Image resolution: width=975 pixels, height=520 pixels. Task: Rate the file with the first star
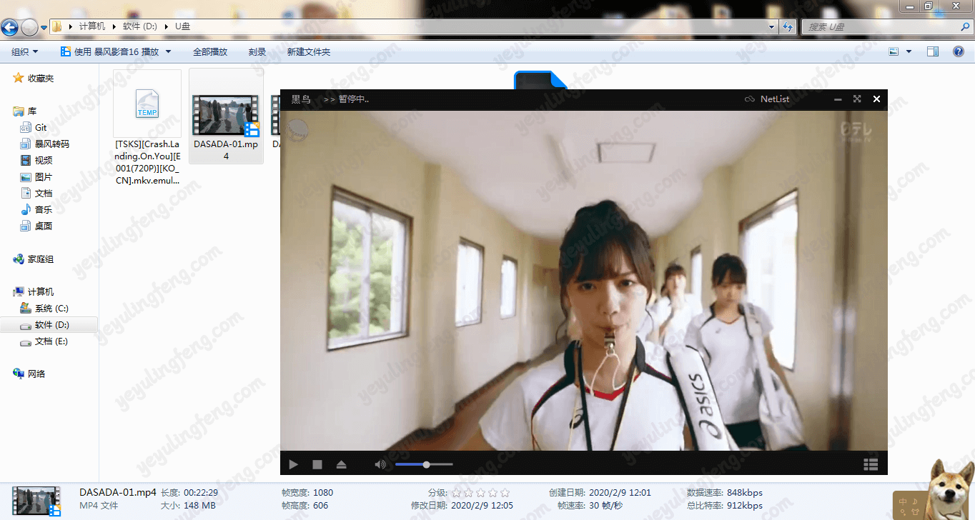[x=456, y=493]
